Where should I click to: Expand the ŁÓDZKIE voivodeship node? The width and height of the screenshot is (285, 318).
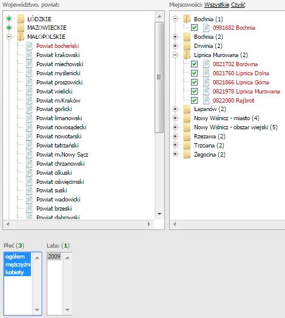(x=9, y=19)
